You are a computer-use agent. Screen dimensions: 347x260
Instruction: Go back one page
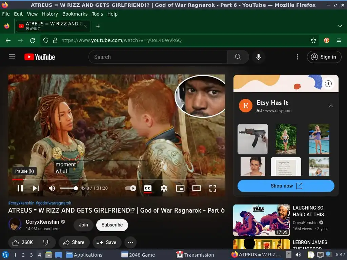tap(8, 41)
